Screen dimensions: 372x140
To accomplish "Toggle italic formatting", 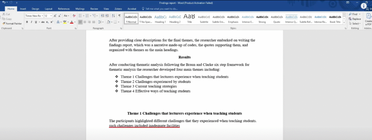I will click(31, 22).
